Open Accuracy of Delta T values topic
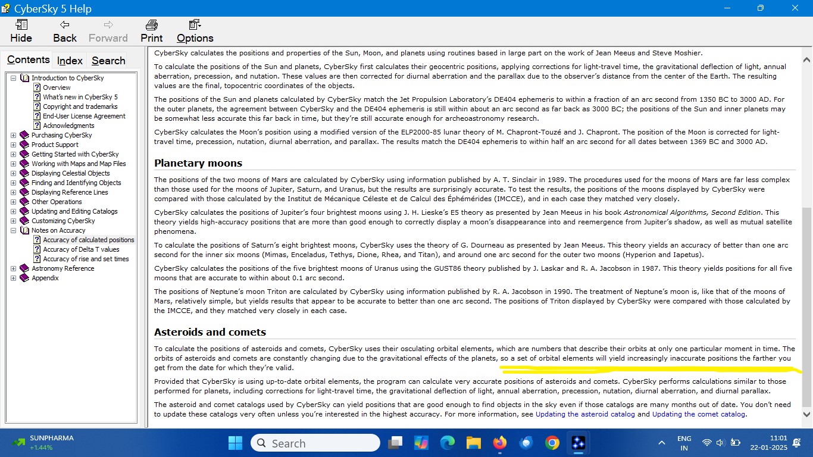 pyautogui.click(x=81, y=249)
